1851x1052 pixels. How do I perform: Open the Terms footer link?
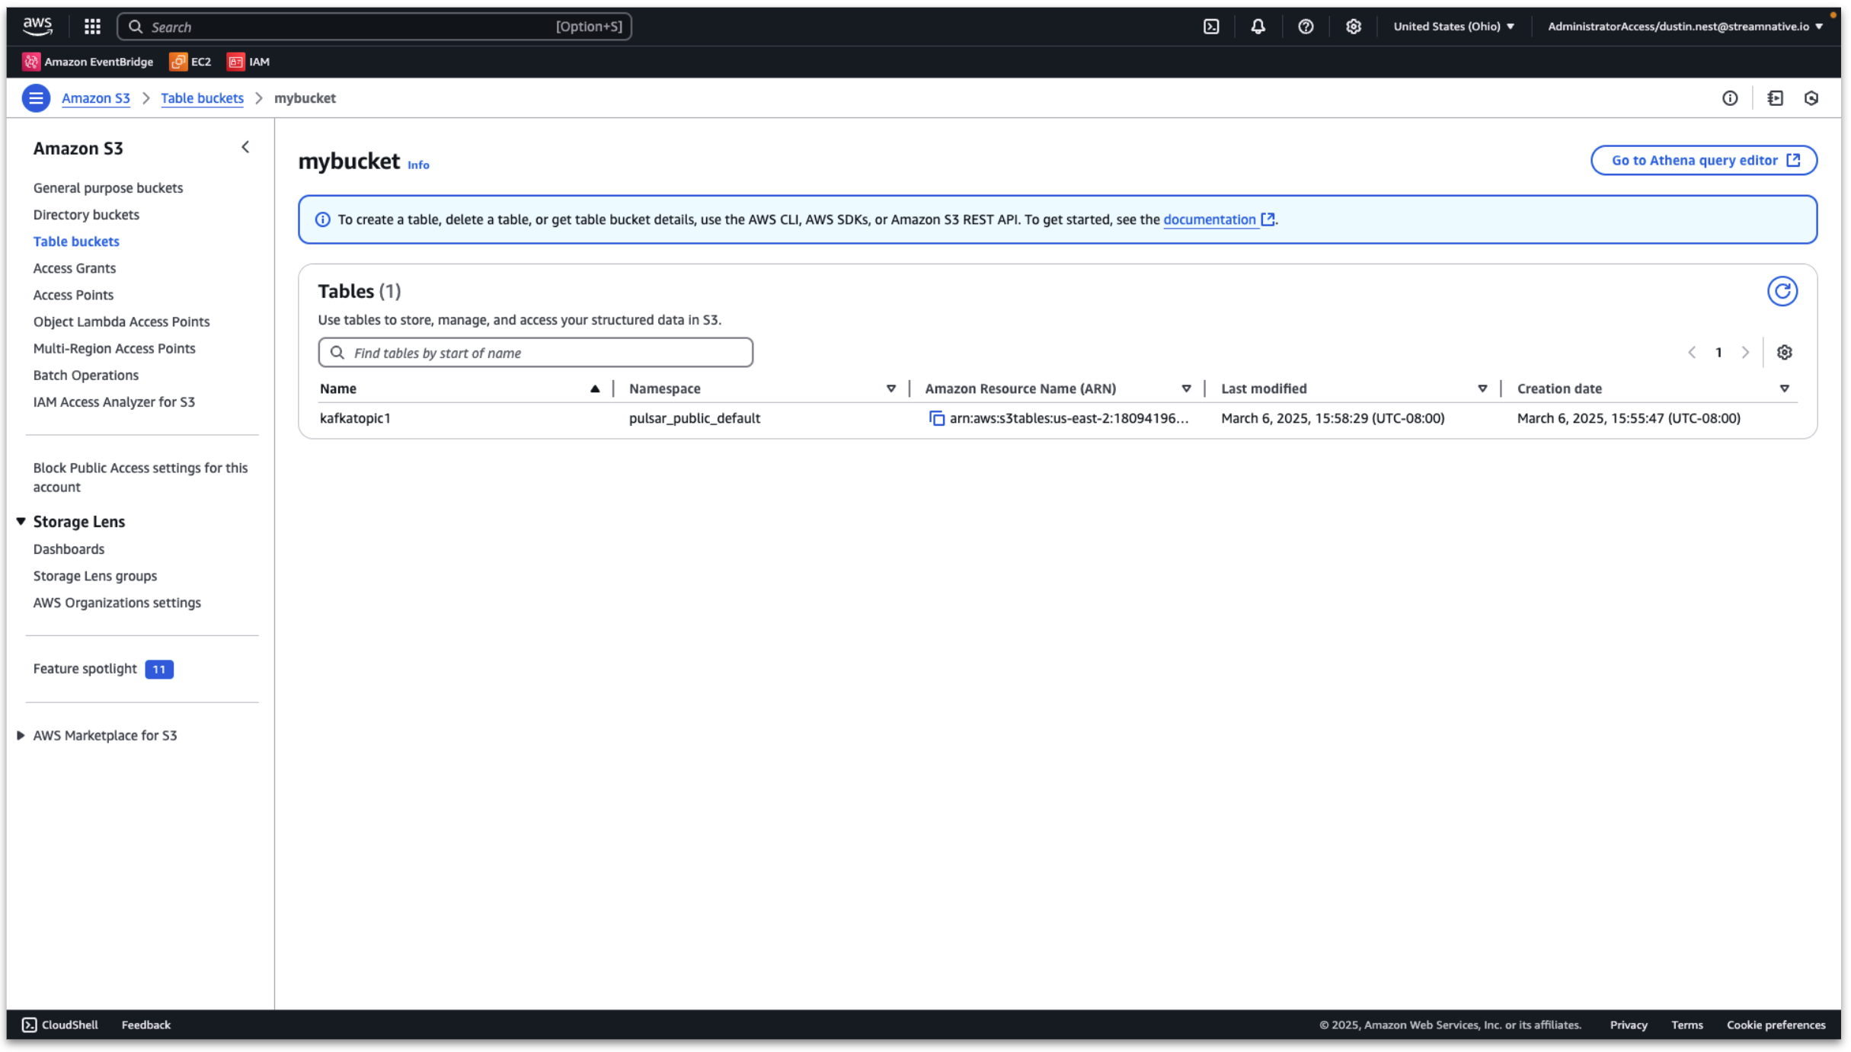click(1686, 1025)
